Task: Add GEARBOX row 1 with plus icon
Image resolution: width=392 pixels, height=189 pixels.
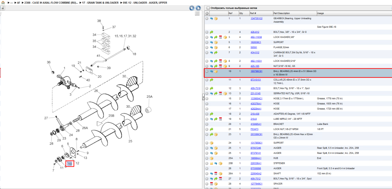Action: click(207, 18)
